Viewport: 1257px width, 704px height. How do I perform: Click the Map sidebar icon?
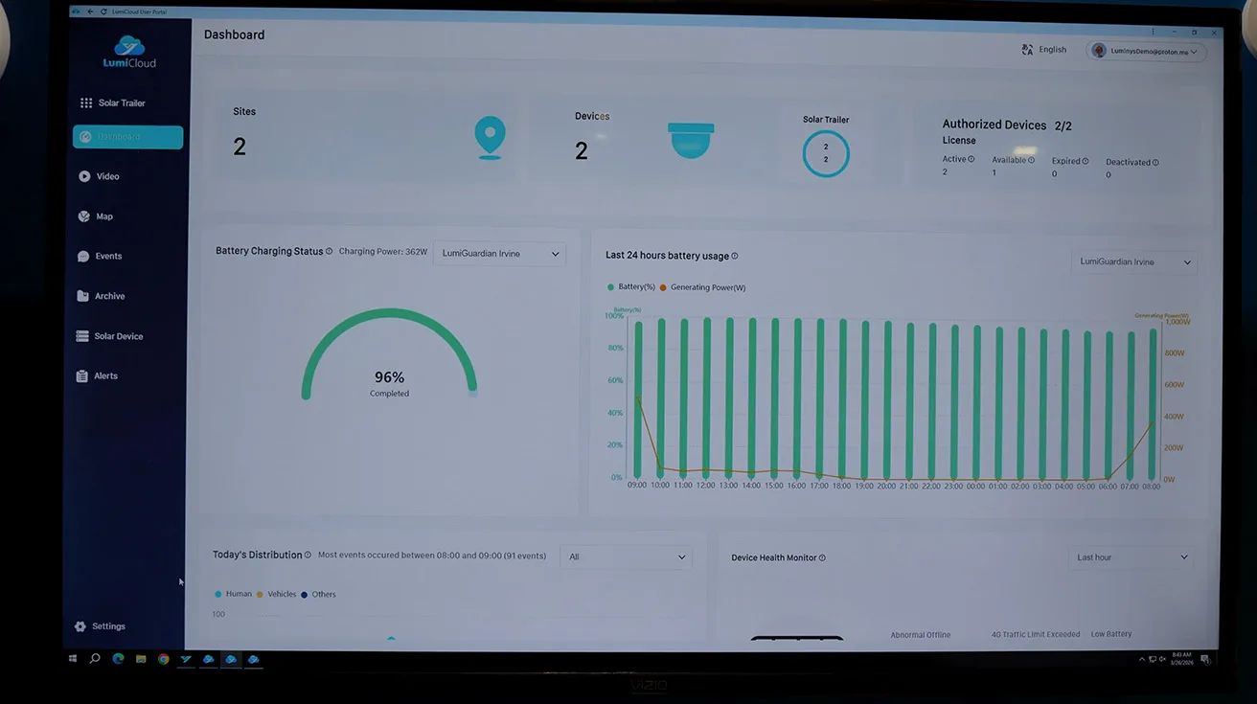click(84, 216)
